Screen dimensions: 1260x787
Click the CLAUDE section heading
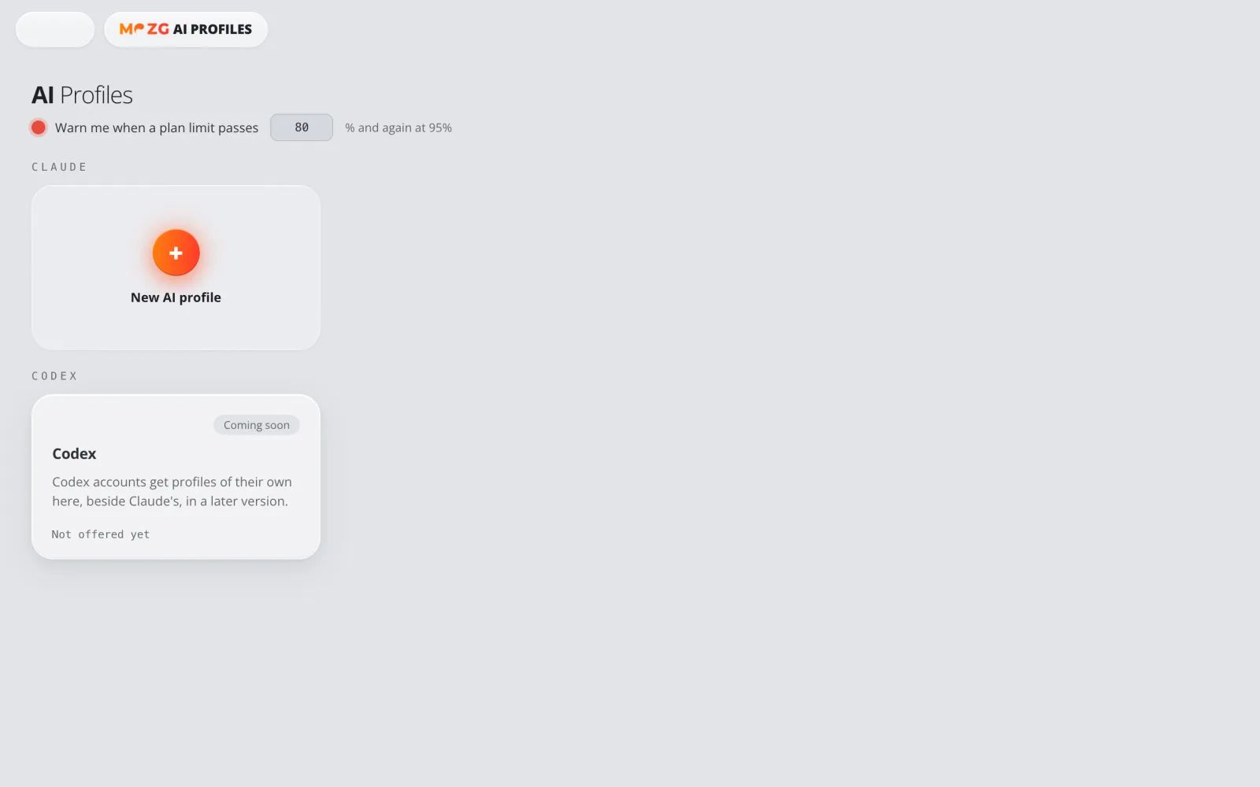pos(59,167)
